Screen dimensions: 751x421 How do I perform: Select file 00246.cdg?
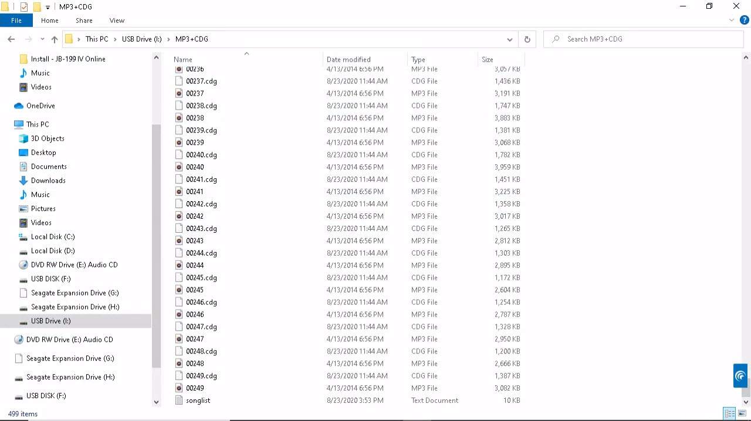click(x=201, y=303)
